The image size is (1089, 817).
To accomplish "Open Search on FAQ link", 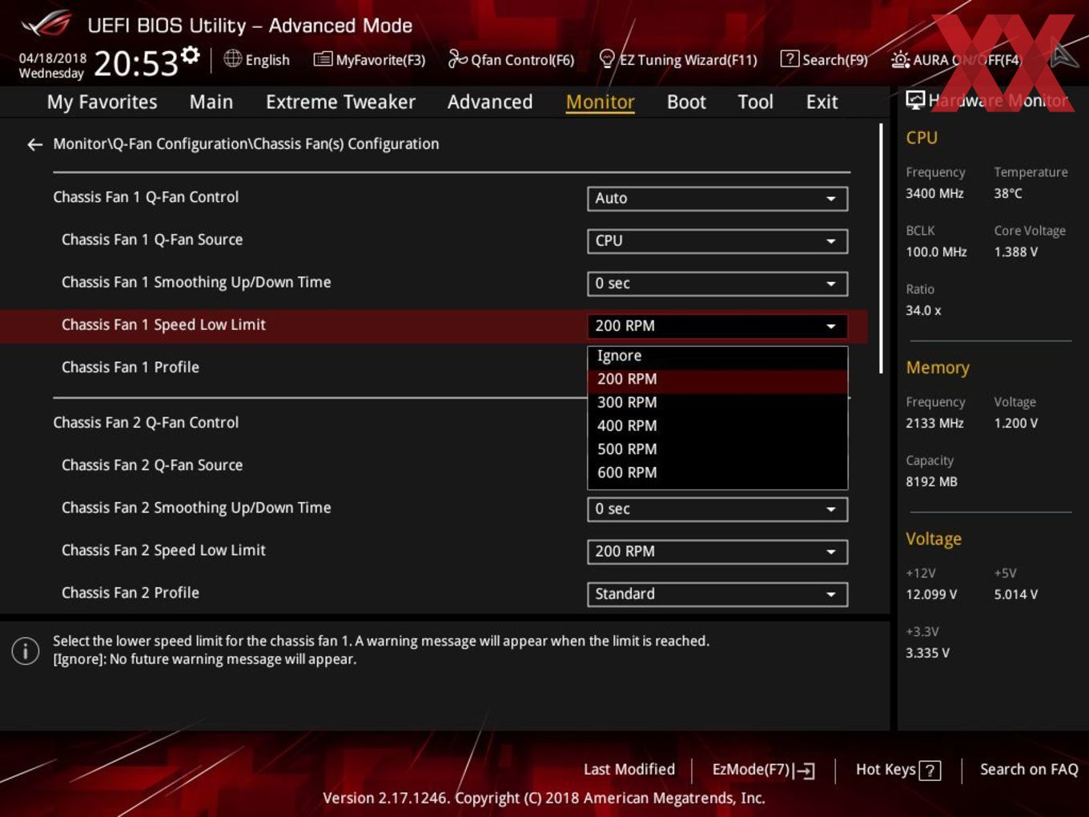I will tap(1029, 769).
